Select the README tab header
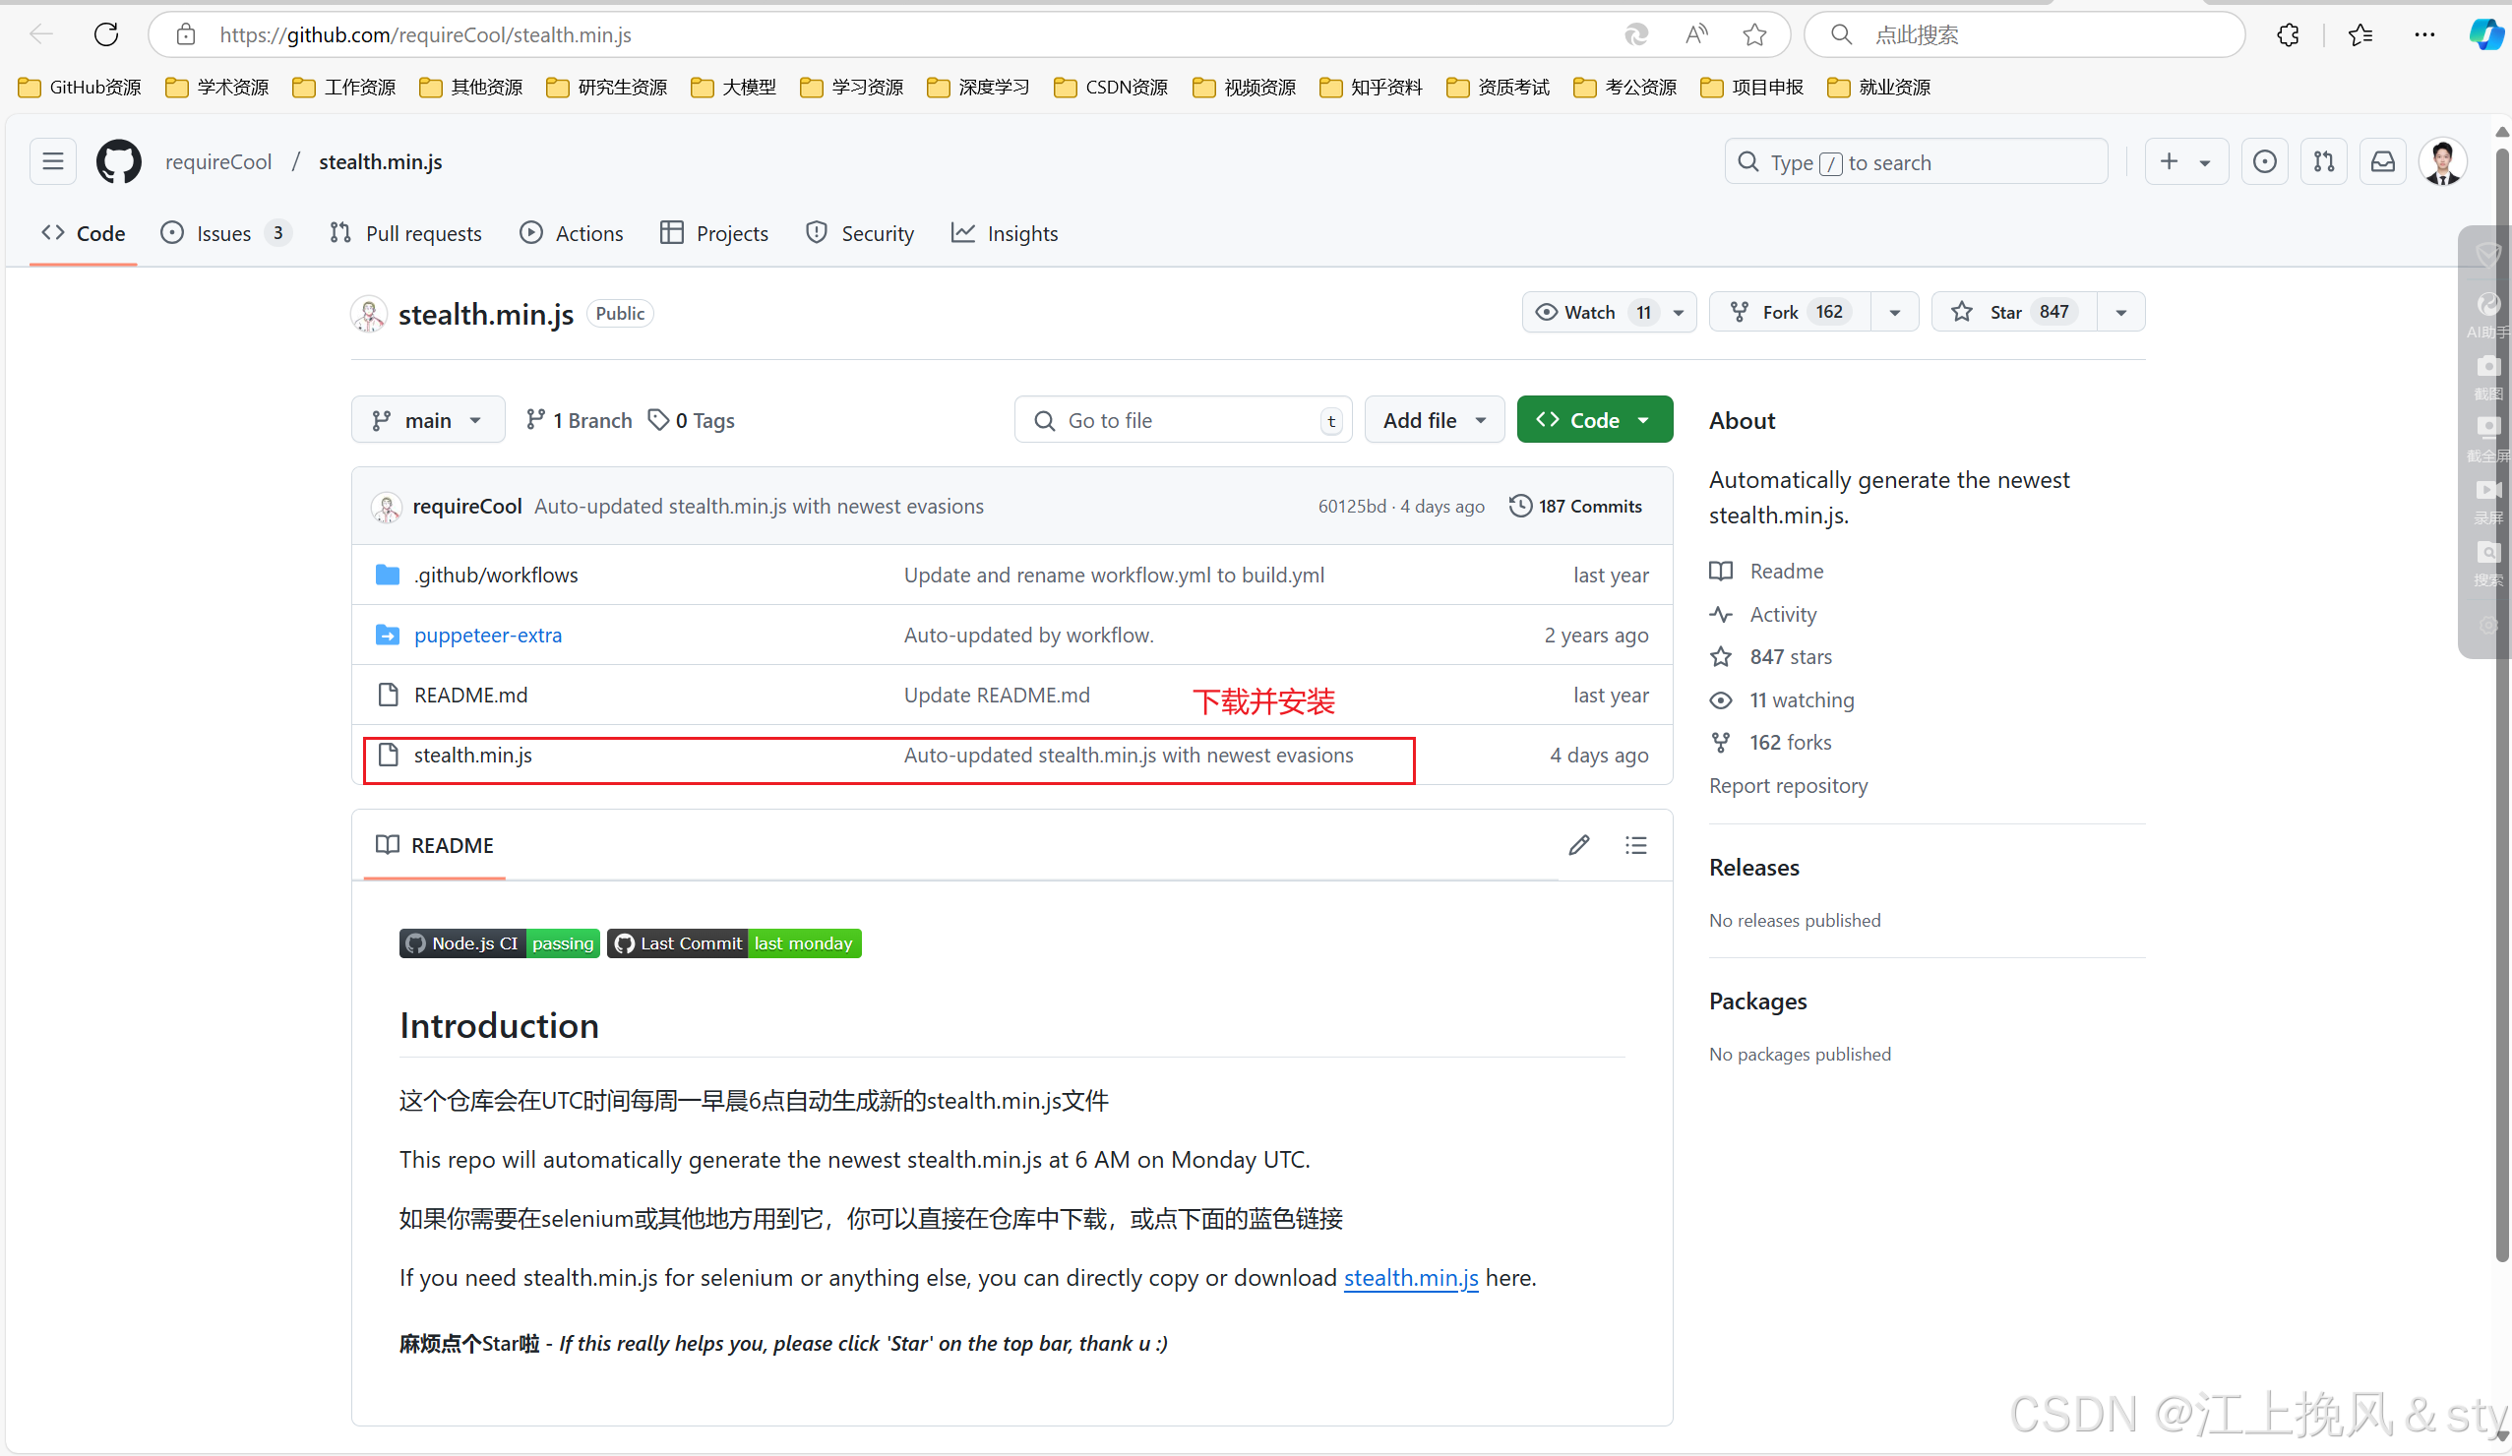2512x1456 pixels. tap(435, 845)
